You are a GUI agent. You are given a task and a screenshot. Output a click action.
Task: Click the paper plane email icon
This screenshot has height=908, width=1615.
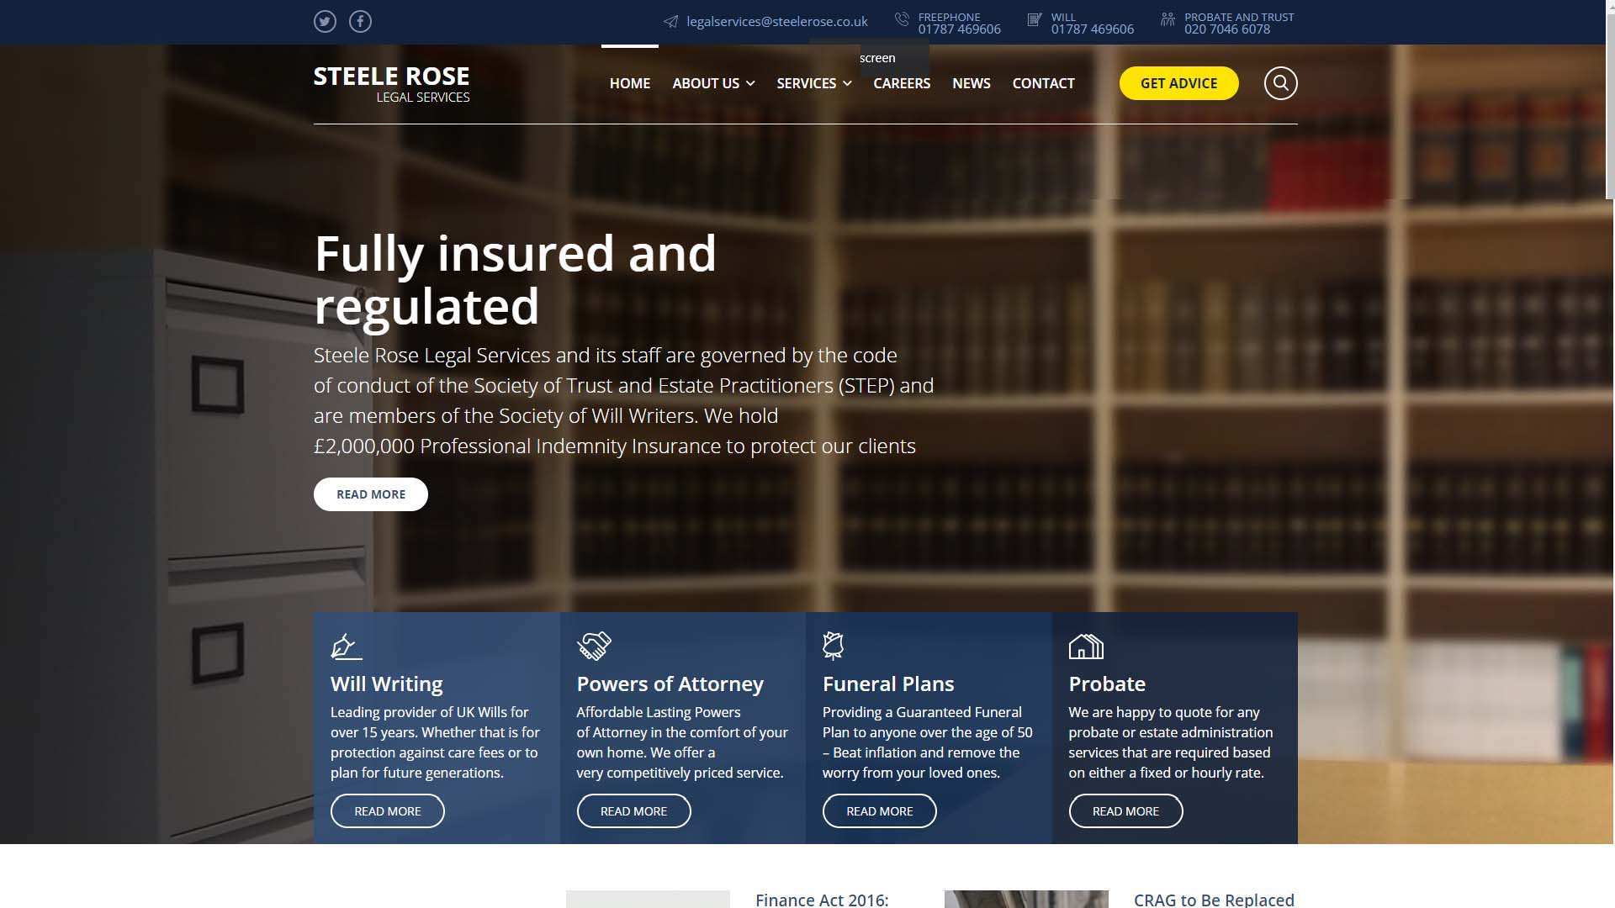pyautogui.click(x=670, y=22)
